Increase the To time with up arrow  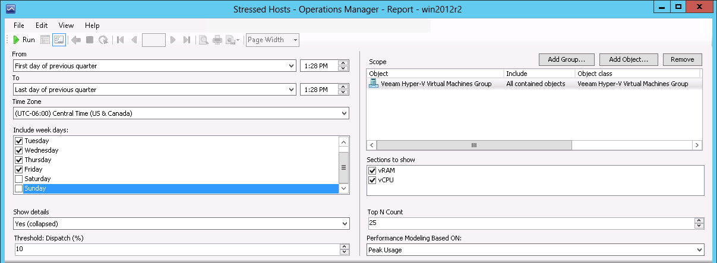pyautogui.click(x=342, y=87)
